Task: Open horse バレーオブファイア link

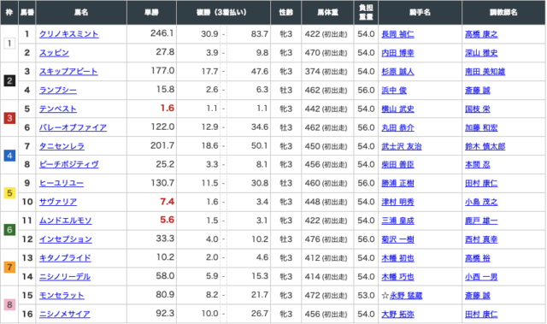Action: (73, 127)
